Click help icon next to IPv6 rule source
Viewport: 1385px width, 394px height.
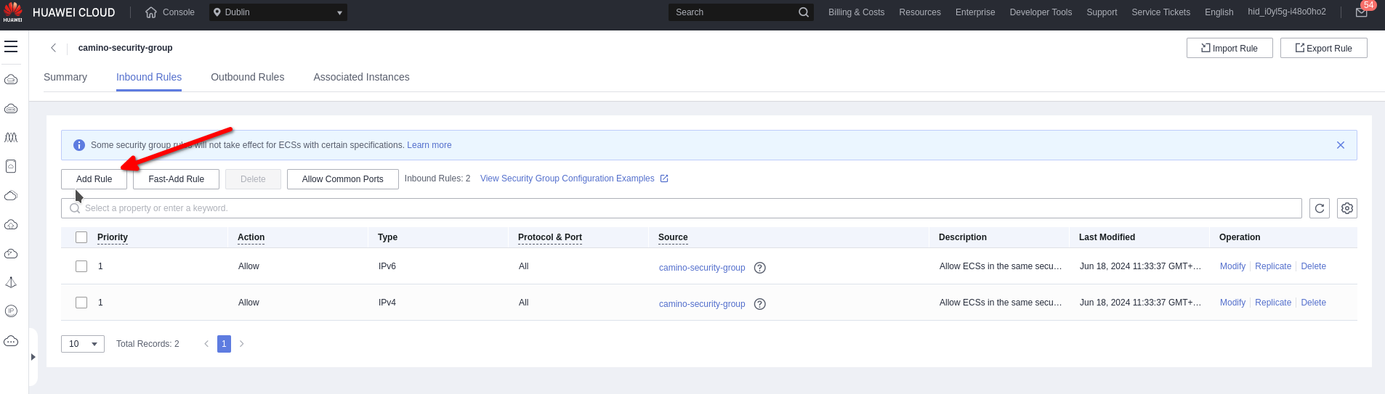point(759,268)
